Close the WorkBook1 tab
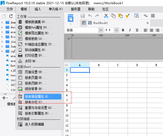Screen dimensions: 163x136 pyautogui.click(x=147, y=23)
